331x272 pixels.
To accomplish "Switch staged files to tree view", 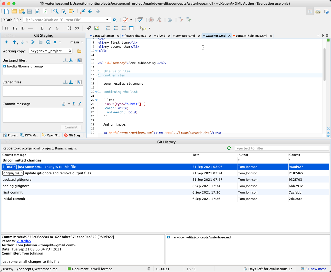I will [x=80, y=82].
